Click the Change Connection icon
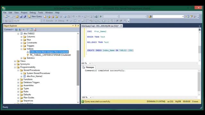 pos(10,21)
